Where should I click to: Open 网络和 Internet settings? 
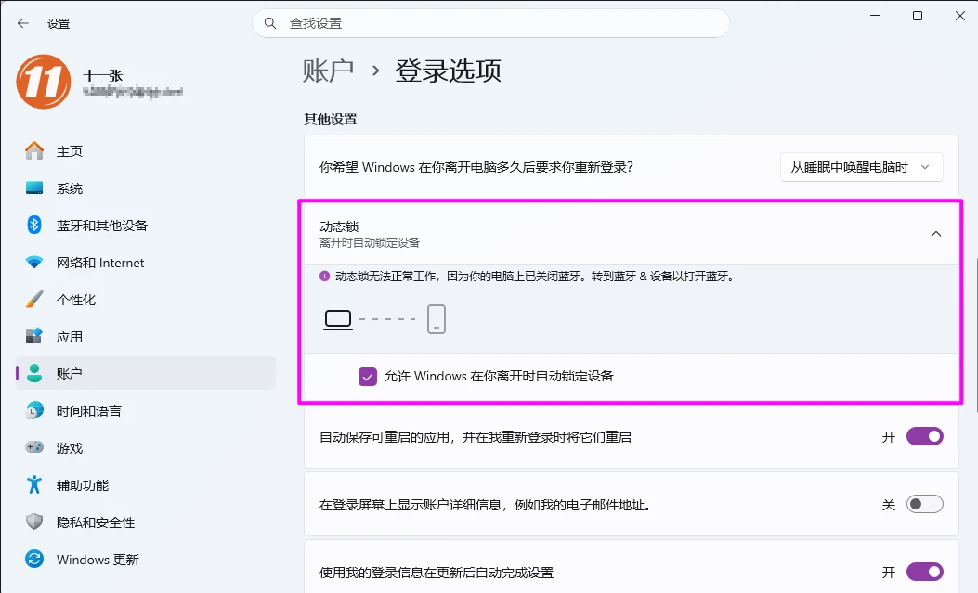coord(146,263)
